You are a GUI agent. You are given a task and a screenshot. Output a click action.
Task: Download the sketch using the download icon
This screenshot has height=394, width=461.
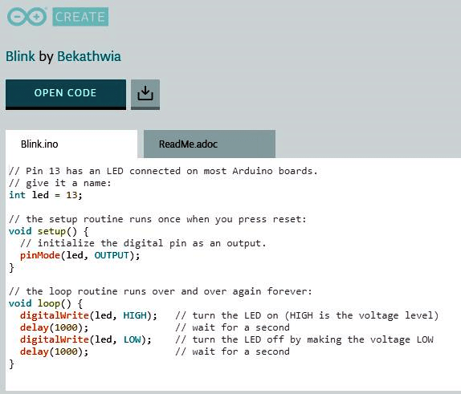click(145, 95)
